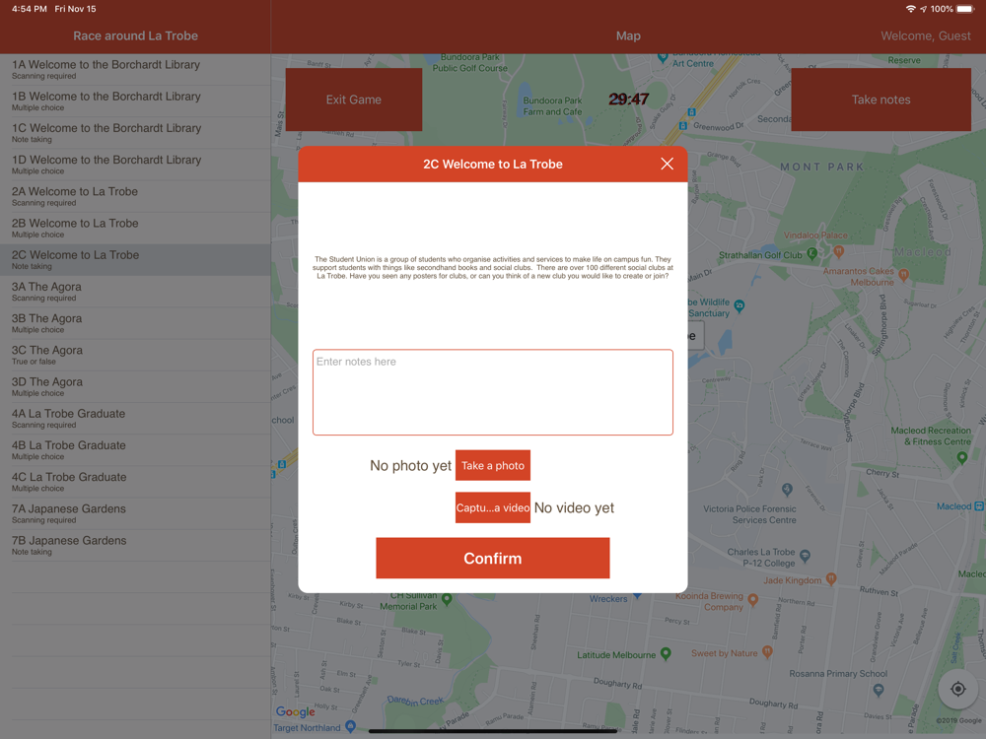Open task 3A The Agora

[x=135, y=292]
